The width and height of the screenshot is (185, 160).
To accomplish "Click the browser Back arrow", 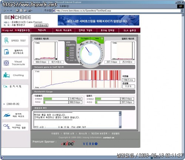I will click(5, 11).
